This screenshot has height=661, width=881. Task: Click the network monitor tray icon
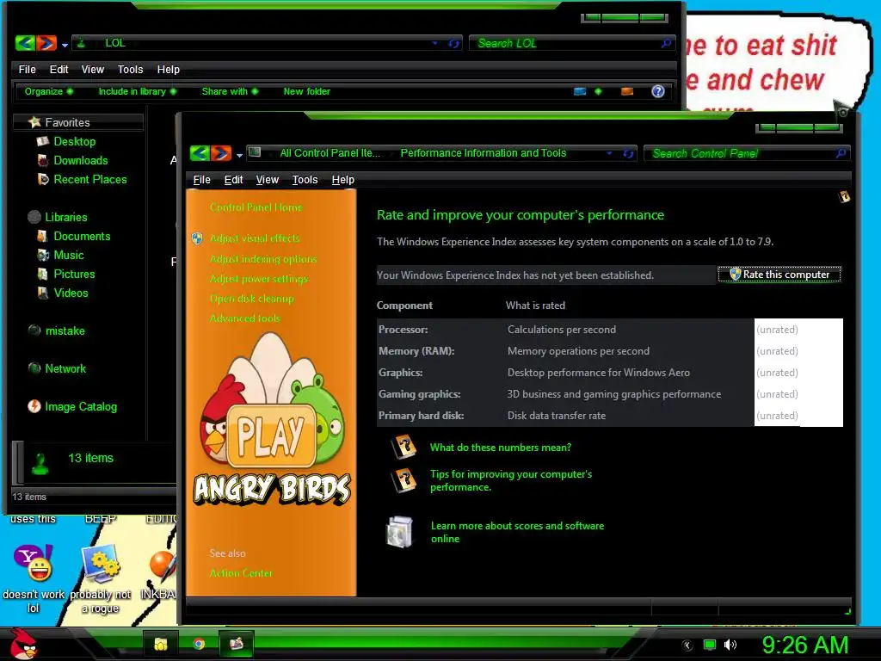click(710, 645)
